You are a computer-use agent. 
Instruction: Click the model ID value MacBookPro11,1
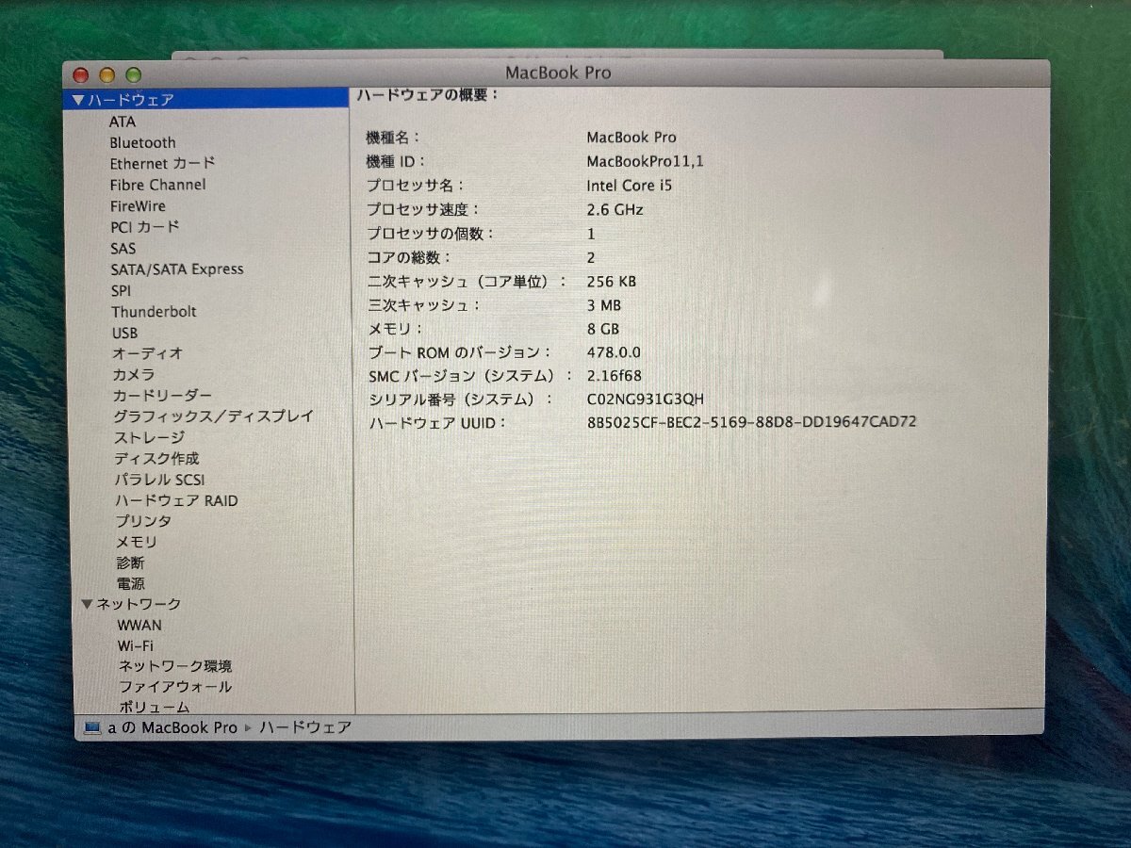coord(645,161)
